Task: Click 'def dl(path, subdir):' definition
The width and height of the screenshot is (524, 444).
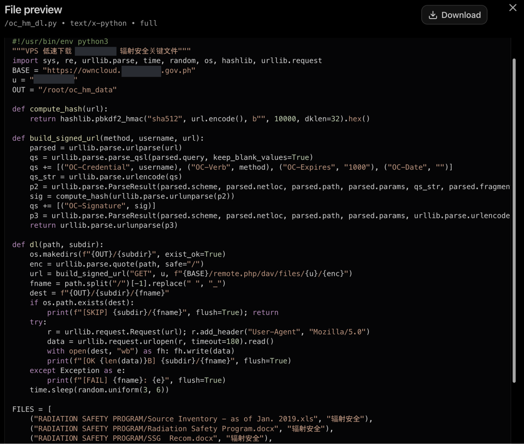Action: (x=58, y=245)
